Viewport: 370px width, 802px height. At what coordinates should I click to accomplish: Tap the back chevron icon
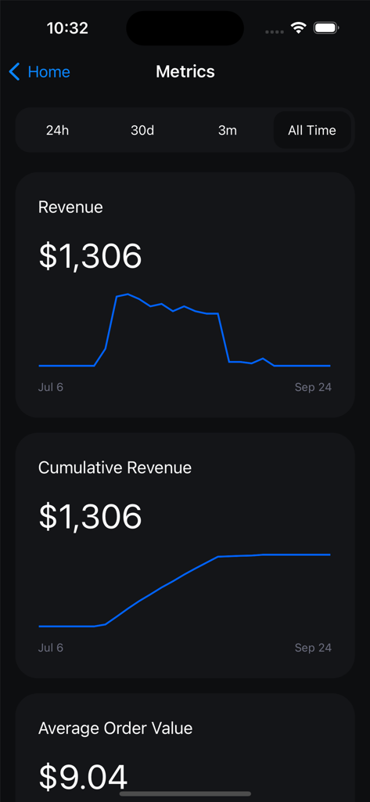click(x=14, y=72)
